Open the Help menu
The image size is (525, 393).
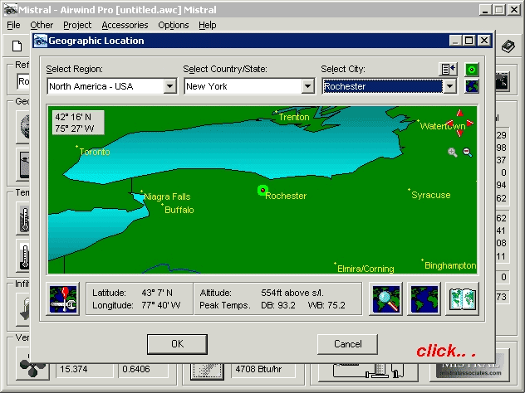coord(207,25)
